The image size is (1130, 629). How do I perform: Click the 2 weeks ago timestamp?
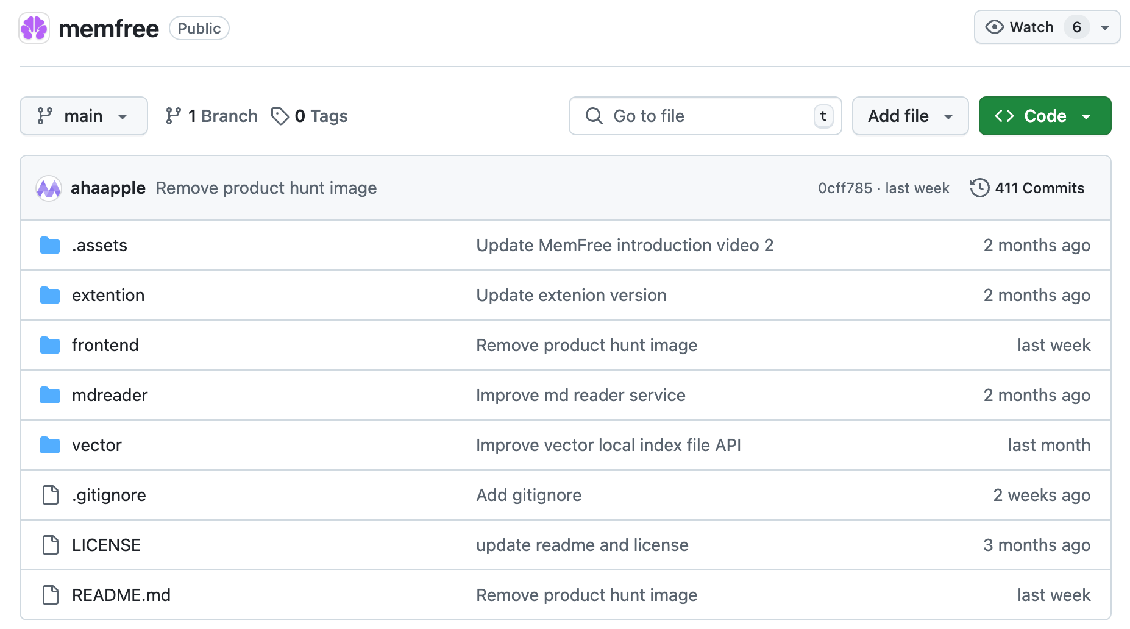tap(1042, 495)
